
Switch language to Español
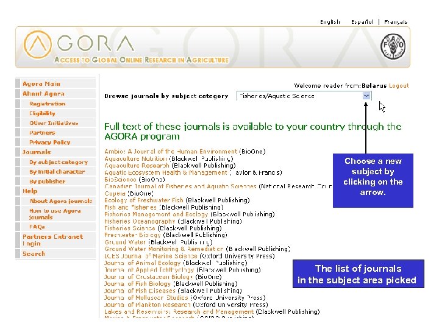click(x=362, y=22)
